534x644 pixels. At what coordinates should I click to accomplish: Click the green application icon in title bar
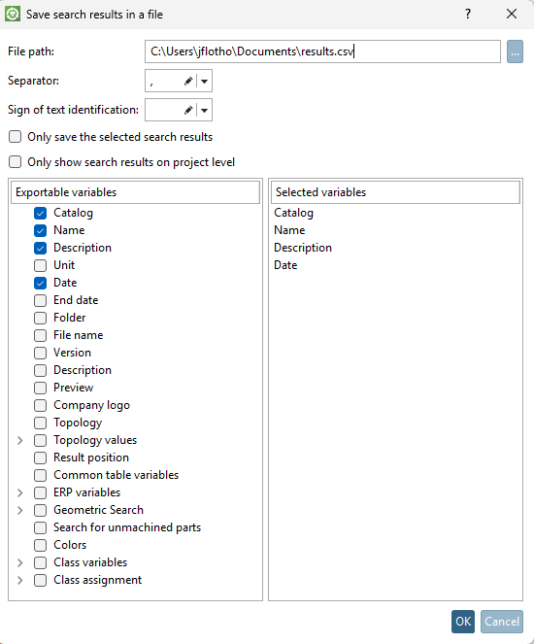click(x=13, y=14)
